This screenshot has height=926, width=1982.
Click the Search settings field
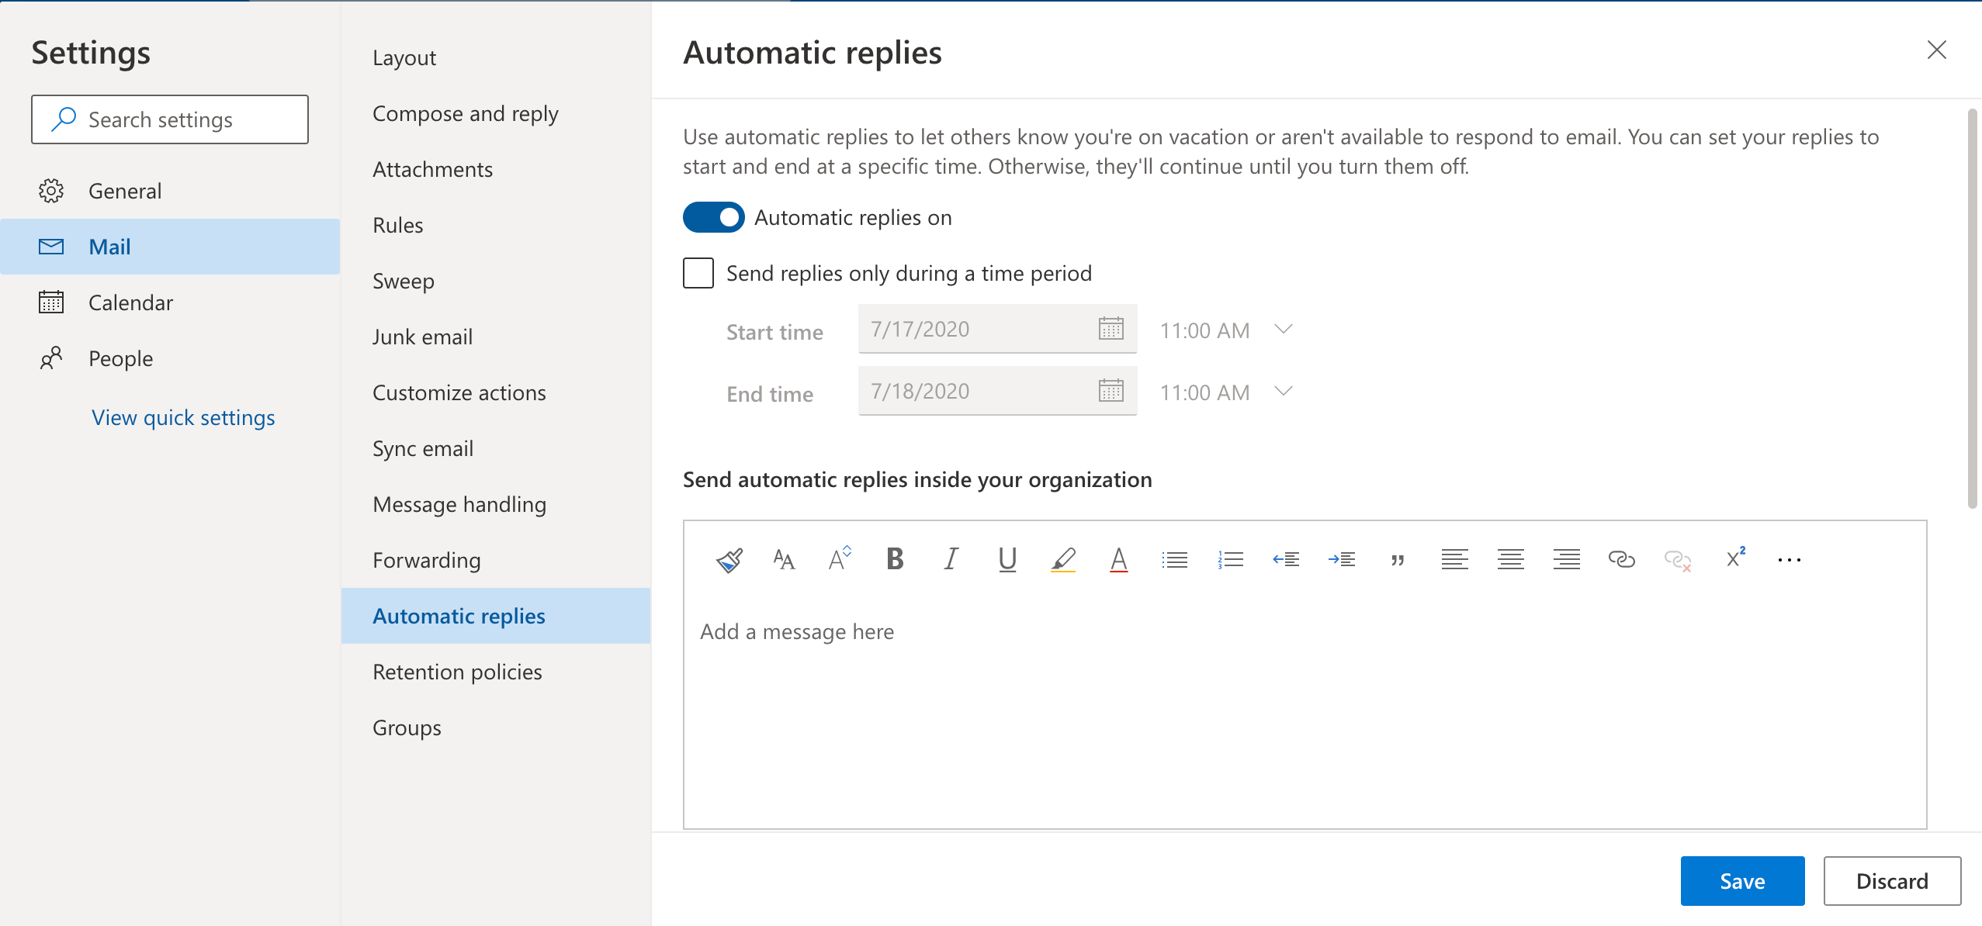pos(170,119)
